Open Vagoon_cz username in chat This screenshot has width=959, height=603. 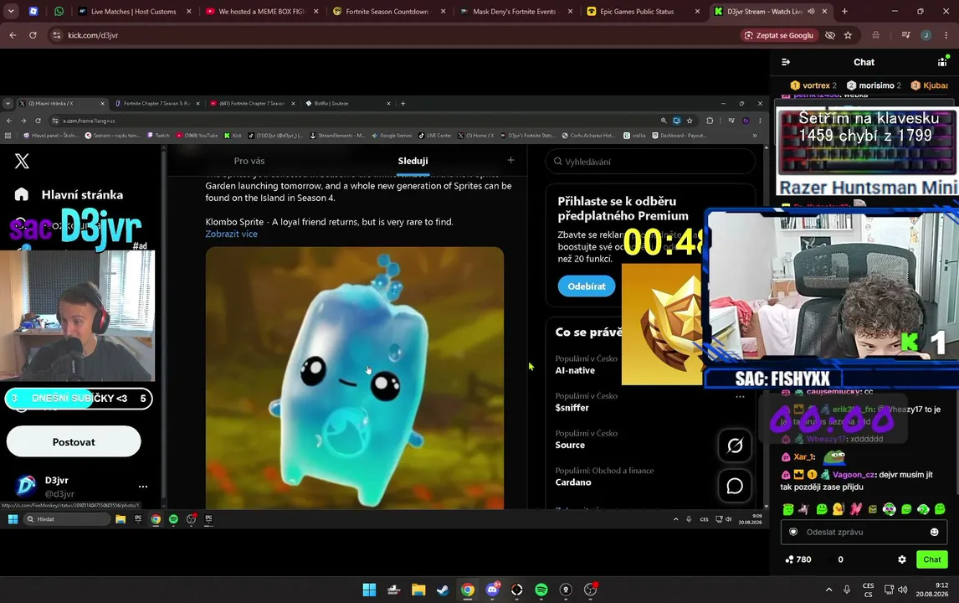853,474
